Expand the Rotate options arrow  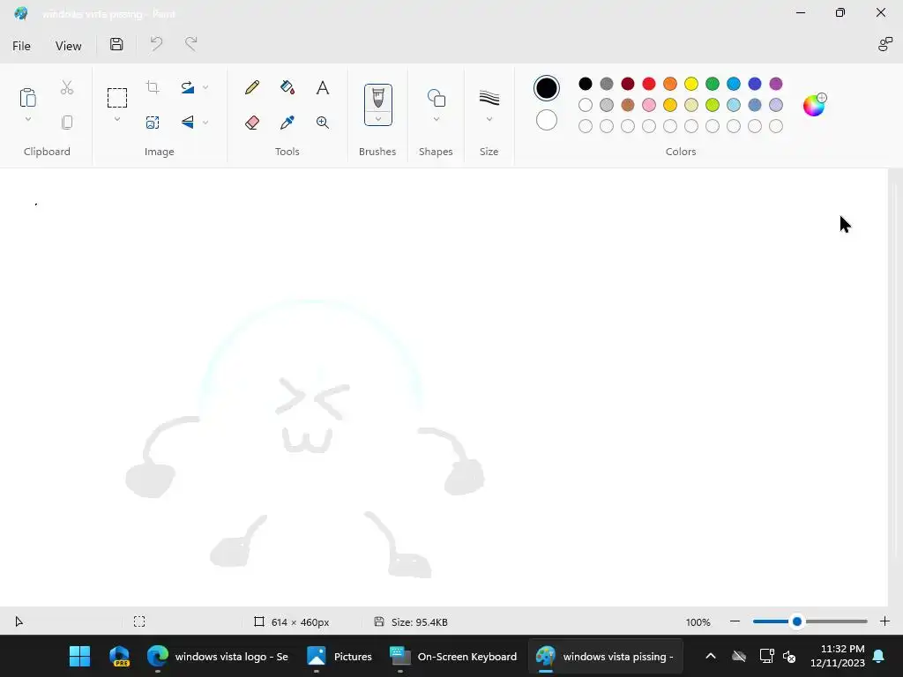pos(205,87)
